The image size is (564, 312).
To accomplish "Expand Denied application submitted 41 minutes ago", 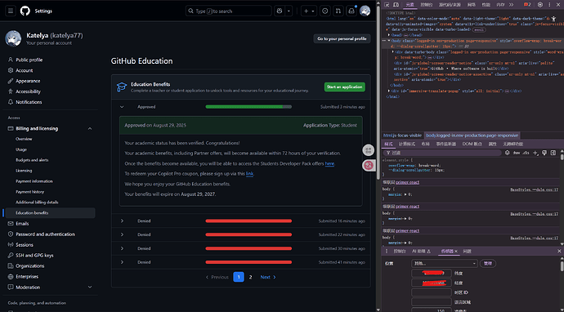I will tap(122, 262).
